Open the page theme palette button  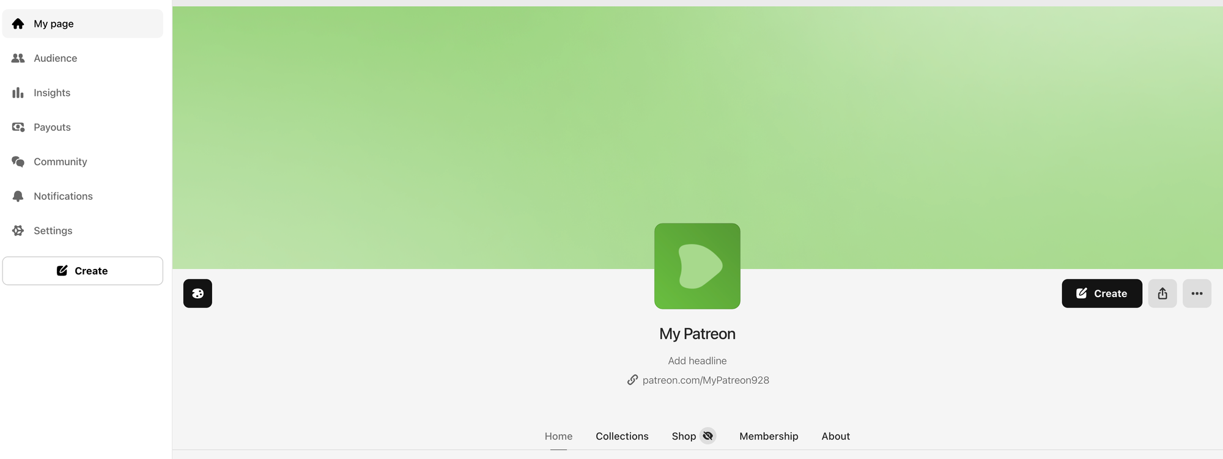pyautogui.click(x=198, y=293)
